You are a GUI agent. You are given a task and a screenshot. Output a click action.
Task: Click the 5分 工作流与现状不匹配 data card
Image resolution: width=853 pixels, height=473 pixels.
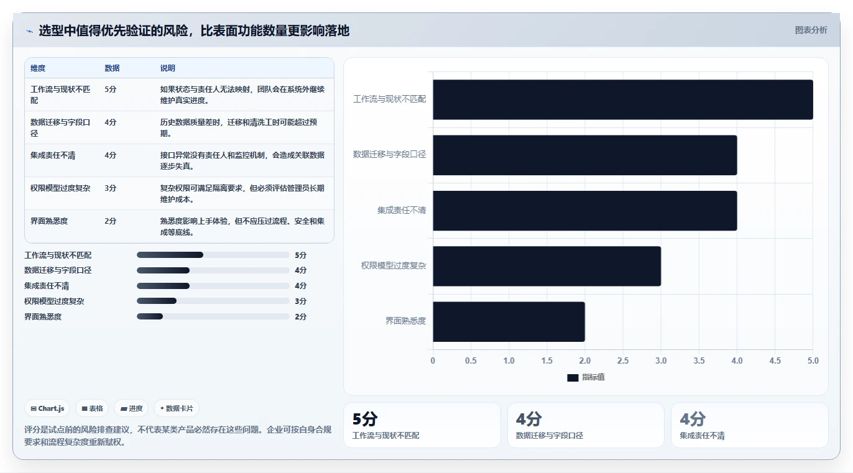click(422, 425)
